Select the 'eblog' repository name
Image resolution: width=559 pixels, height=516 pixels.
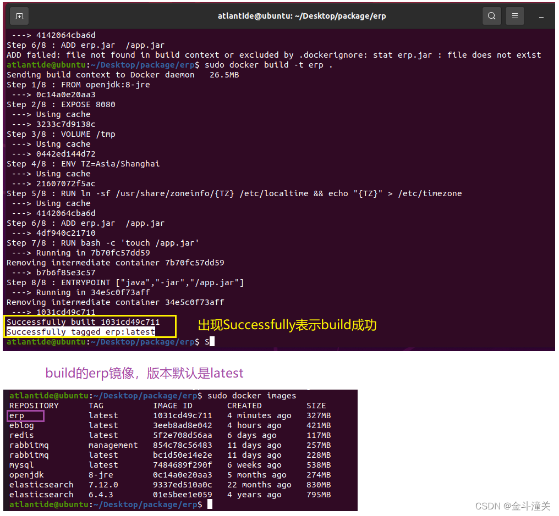(21, 425)
